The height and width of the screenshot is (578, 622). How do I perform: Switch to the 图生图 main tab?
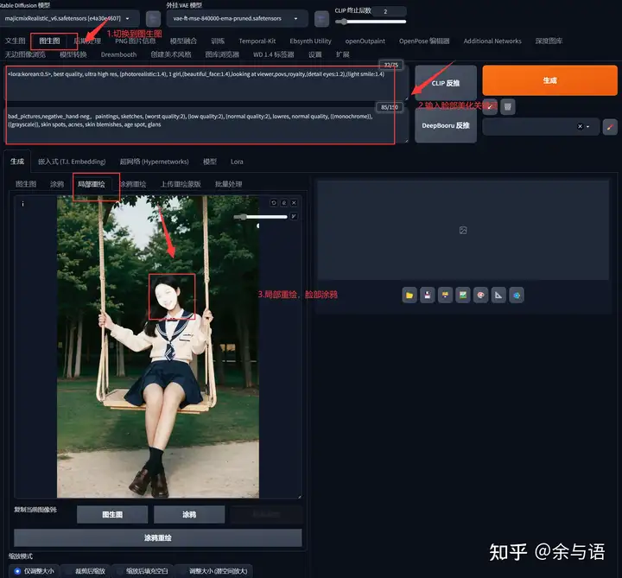point(49,41)
